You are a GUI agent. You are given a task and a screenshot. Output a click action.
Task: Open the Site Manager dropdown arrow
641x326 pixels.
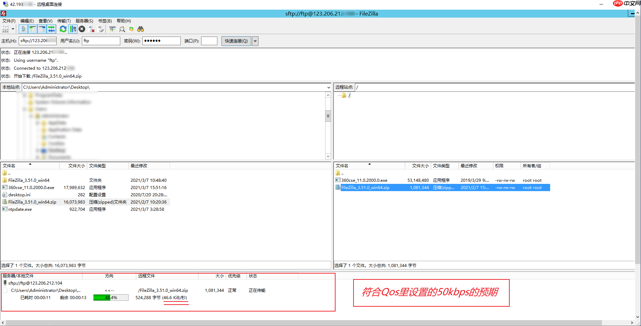[13, 29]
